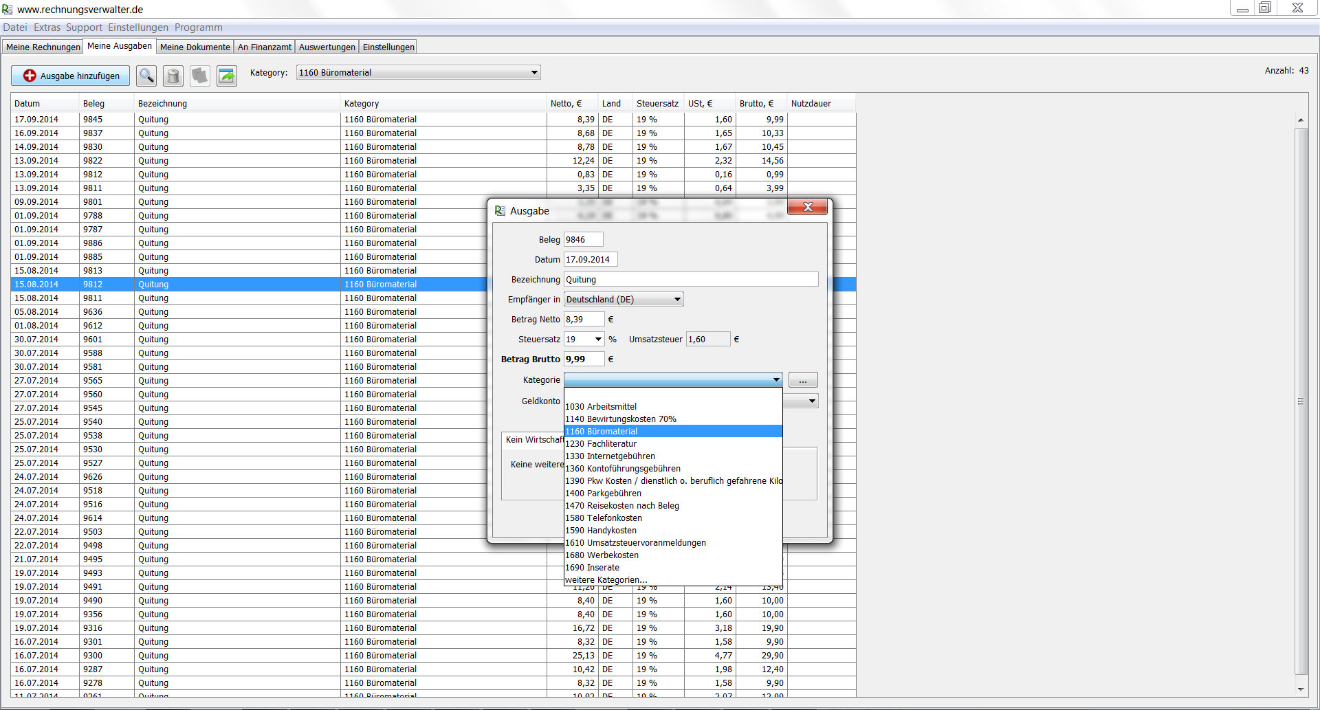
Task: Close the Ausgabe dialog
Action: tap(807, 207)
